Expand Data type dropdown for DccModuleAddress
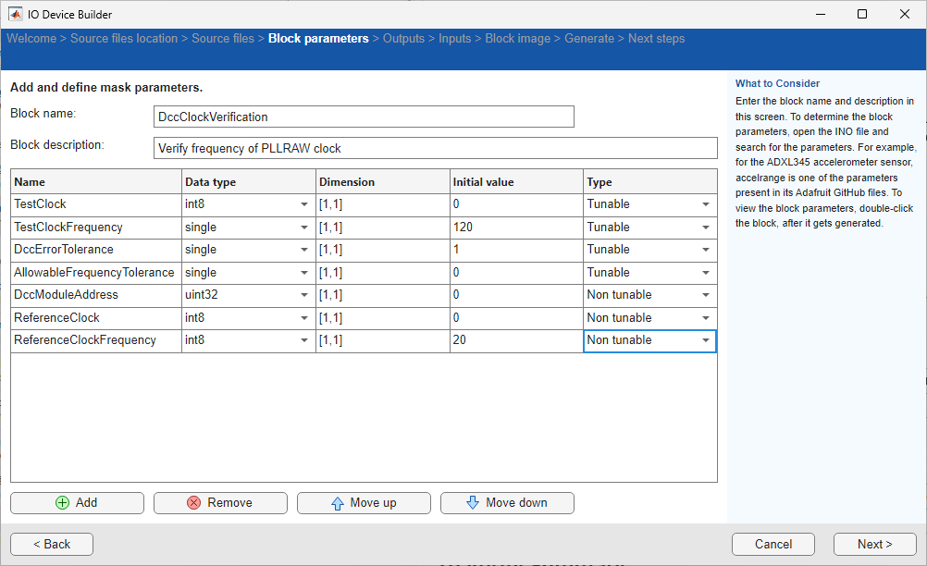This screenshot has height=566, width=927. coord(303,295)
